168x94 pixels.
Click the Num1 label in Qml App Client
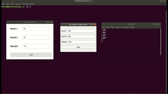point(14,29)
